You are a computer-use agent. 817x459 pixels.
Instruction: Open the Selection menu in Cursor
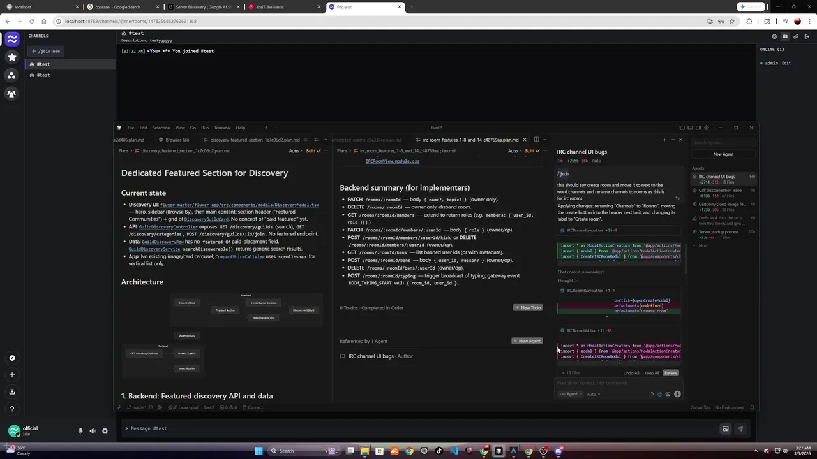[x=161, y=127]
